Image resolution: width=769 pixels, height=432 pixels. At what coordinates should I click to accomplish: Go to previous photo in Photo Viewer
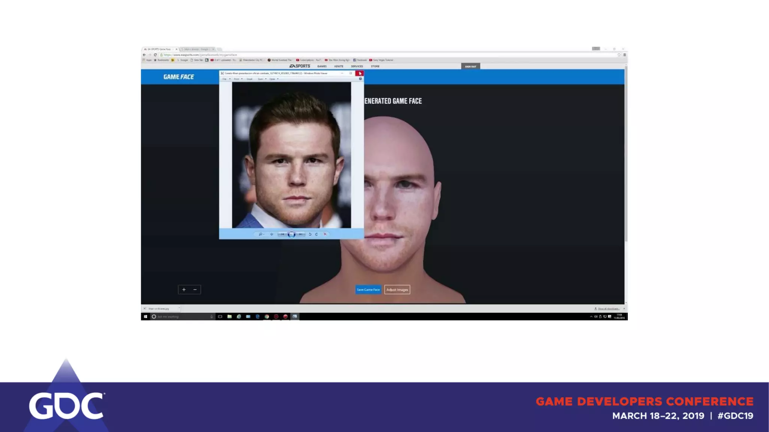point(282,234)
